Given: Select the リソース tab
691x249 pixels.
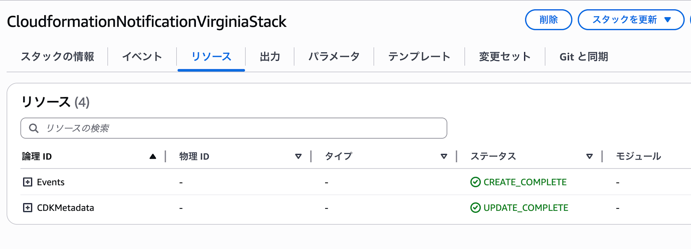Looking at the screenshot, I should (211, 56).
